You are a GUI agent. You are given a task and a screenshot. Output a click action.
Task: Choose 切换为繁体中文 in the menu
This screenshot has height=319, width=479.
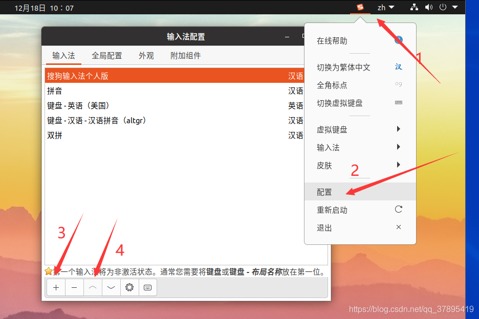[360, 67]
